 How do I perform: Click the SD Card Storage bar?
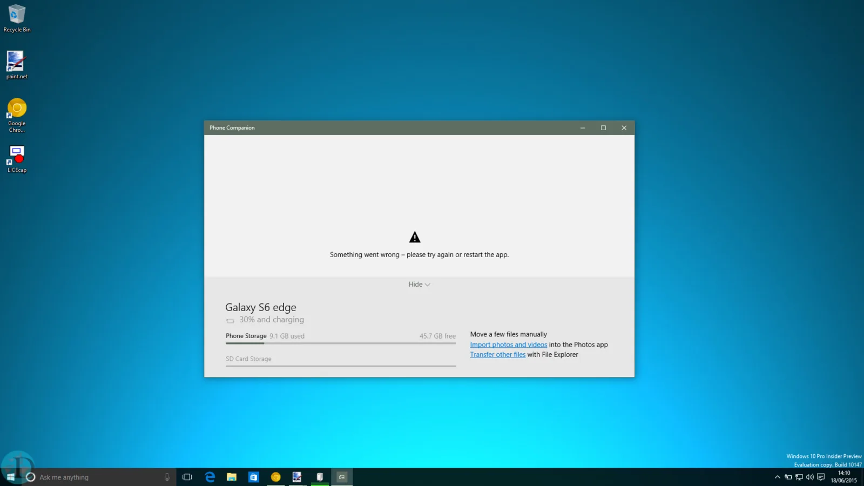[341, 366]
